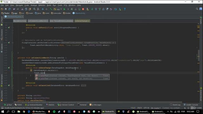The image size is (203, 114).
Task: Click the isConnectionMatch() structure breadcrumb
Action: pos(38,21)
